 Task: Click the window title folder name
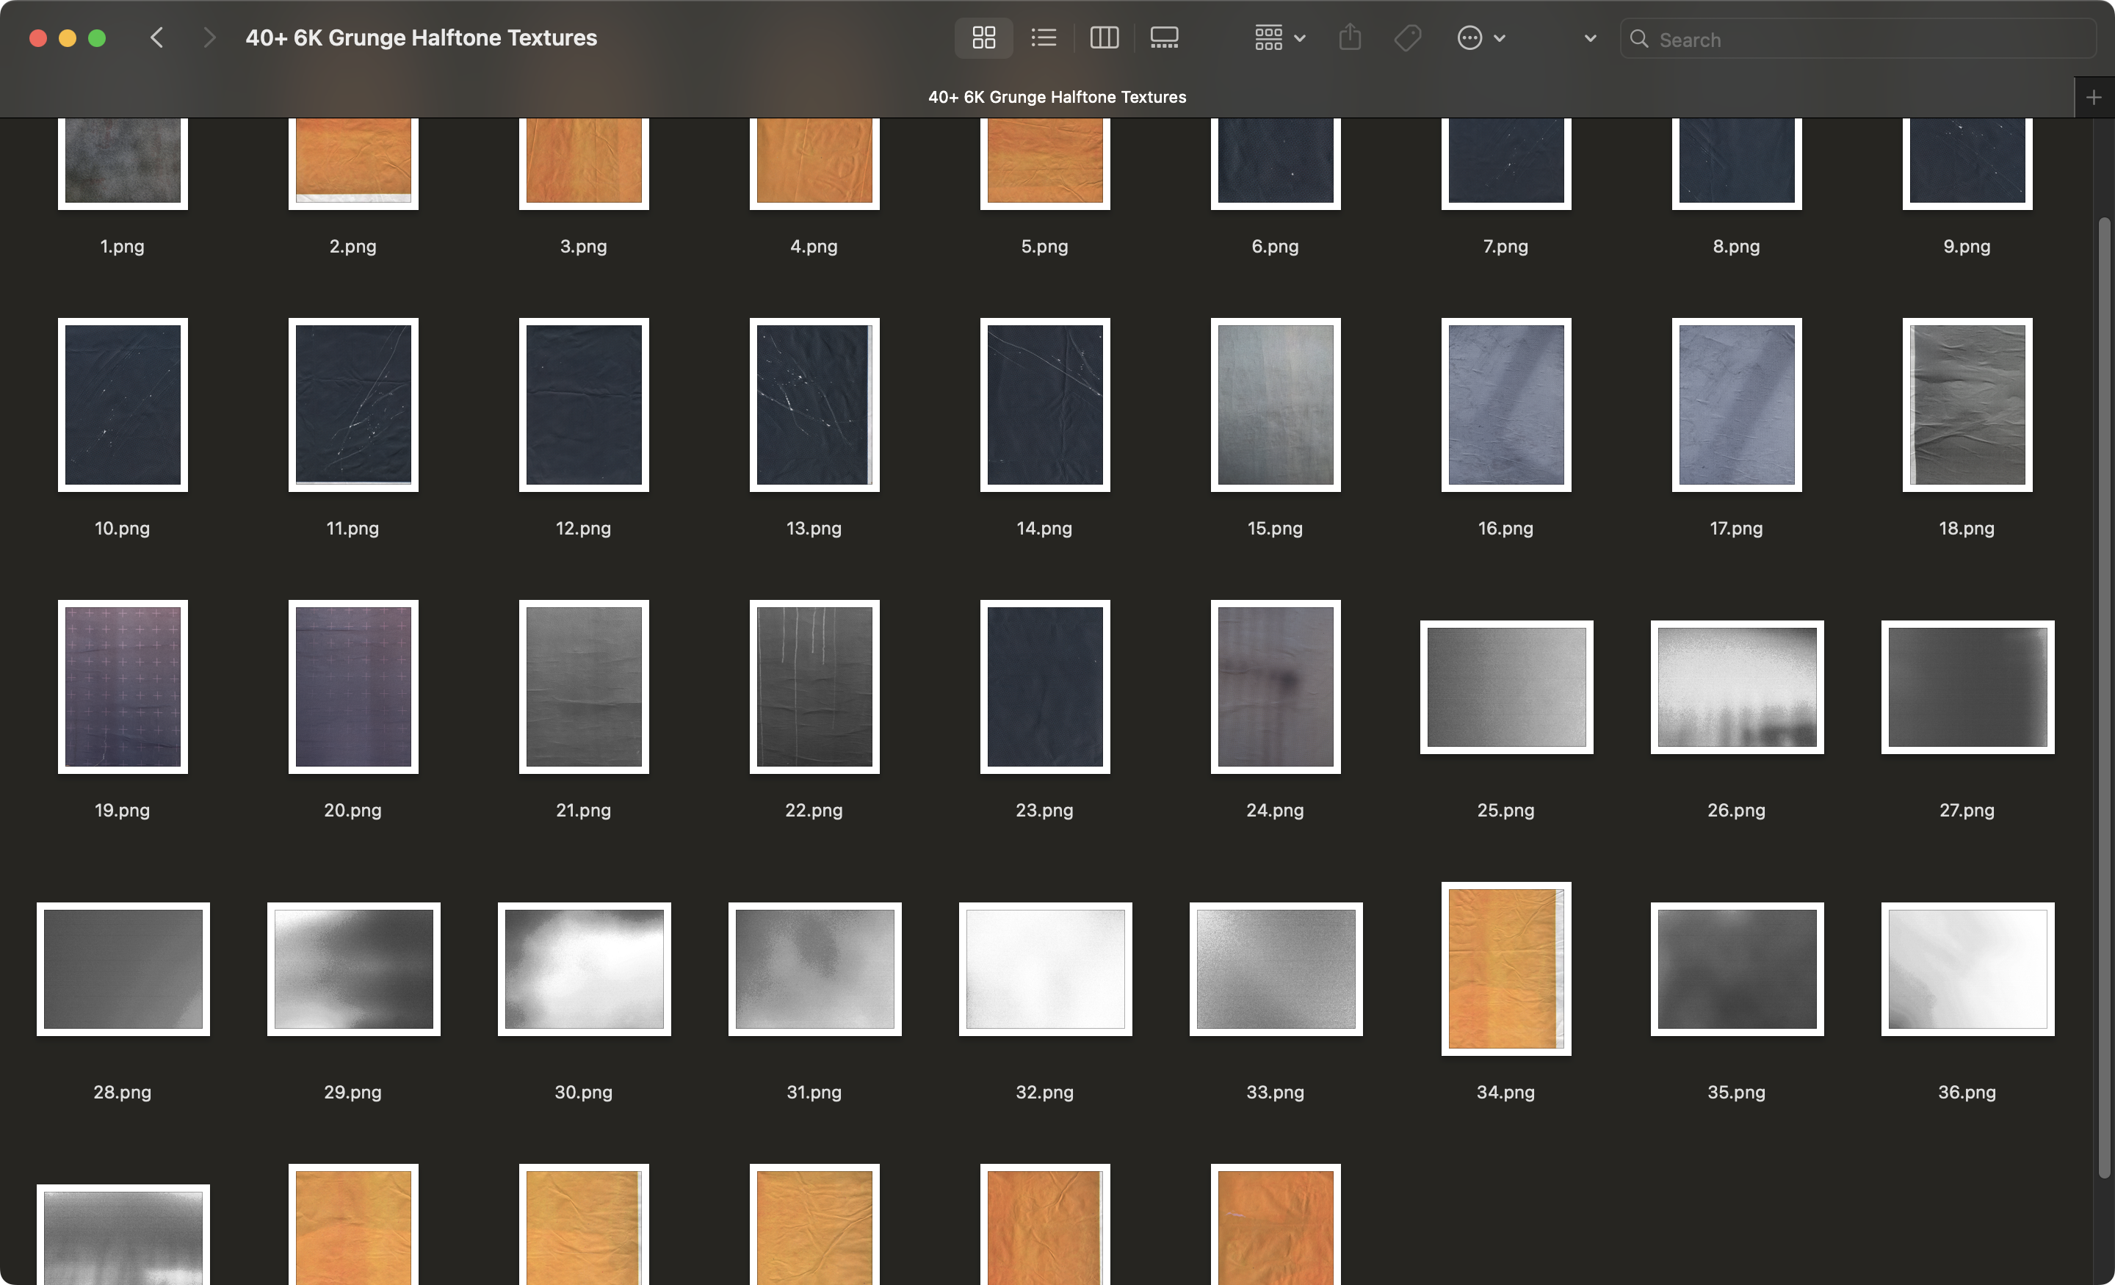[422, 37]
